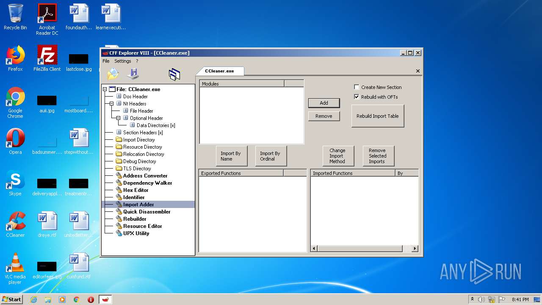Viewport: 542px width, 305px height.
Task: Enable Create New Section checkbox
Action: click(x=357, y=87)
